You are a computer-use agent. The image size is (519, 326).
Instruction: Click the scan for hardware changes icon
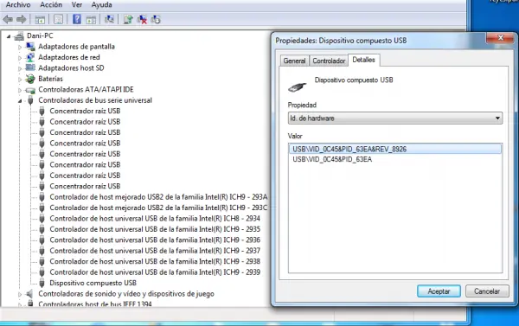click(x=109, y=20)
